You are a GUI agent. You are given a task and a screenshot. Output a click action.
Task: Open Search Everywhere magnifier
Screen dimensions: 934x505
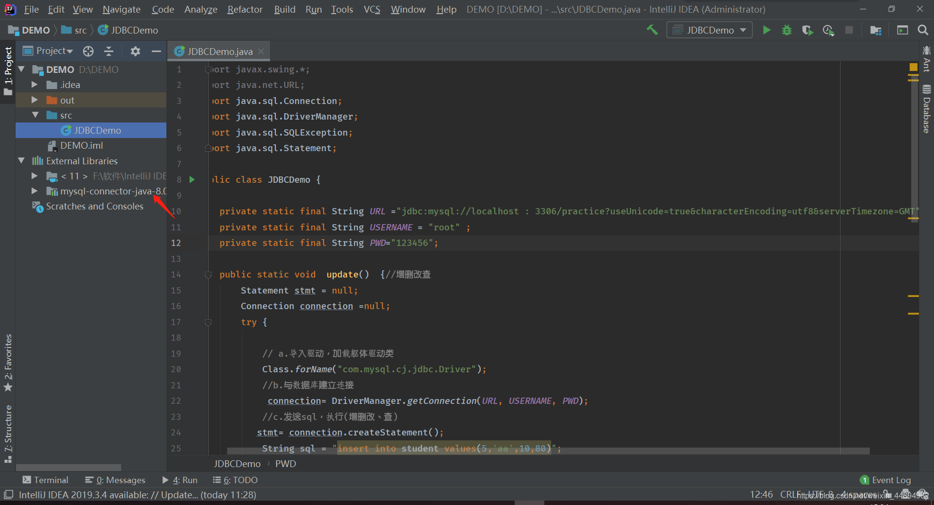pyautogui.click(x=923, y=30)
